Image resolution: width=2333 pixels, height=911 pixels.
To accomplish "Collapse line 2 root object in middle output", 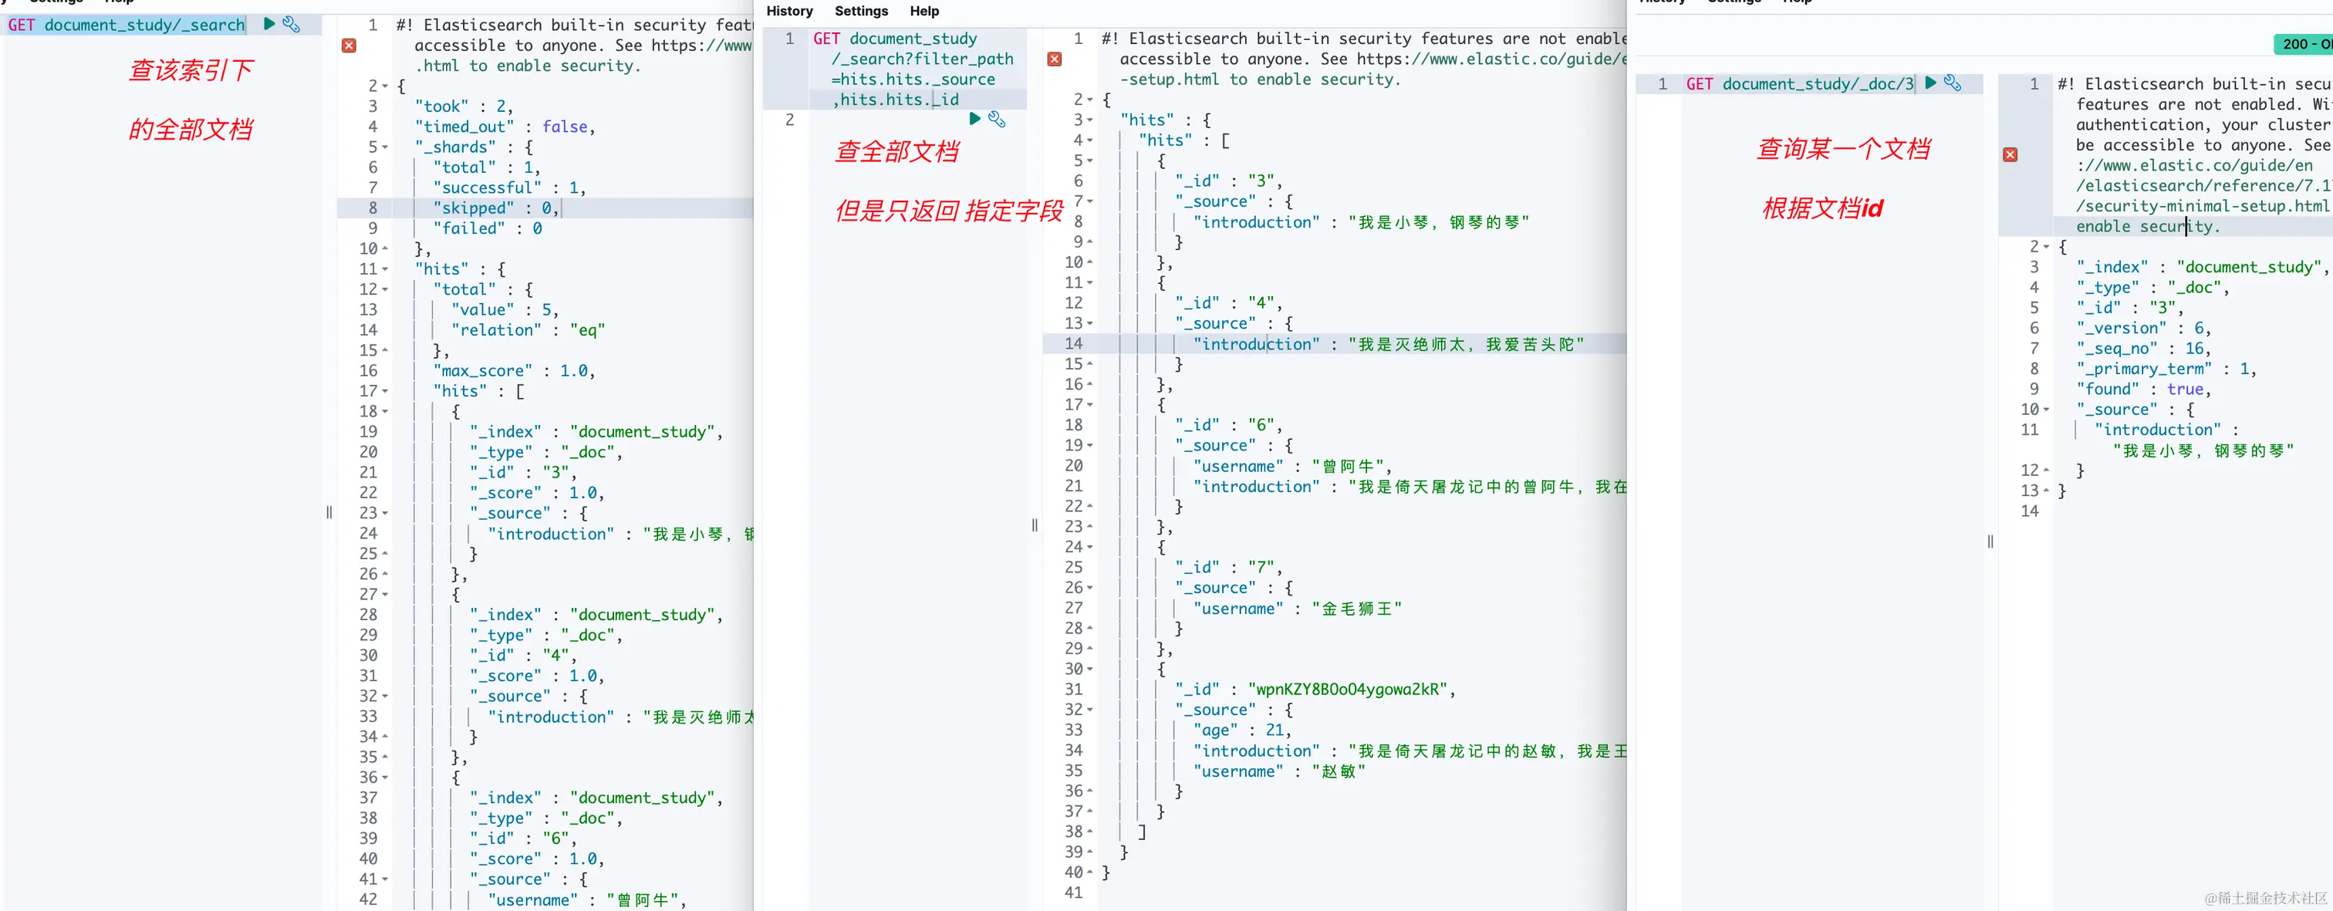I will (x=1089, y=100).
